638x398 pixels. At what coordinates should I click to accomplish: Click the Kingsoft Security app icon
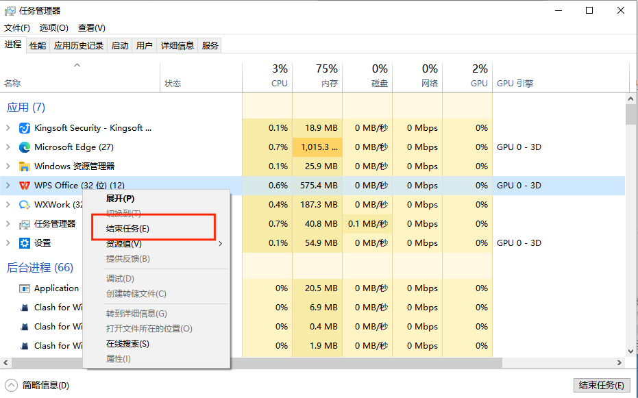pyautogui.click(x=25, y=128)
